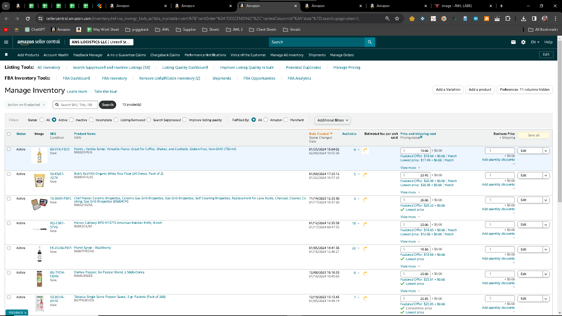Select Fulfilled By Amazon radio button
Viewport: 562px width, 316px height.
(266, 120)
